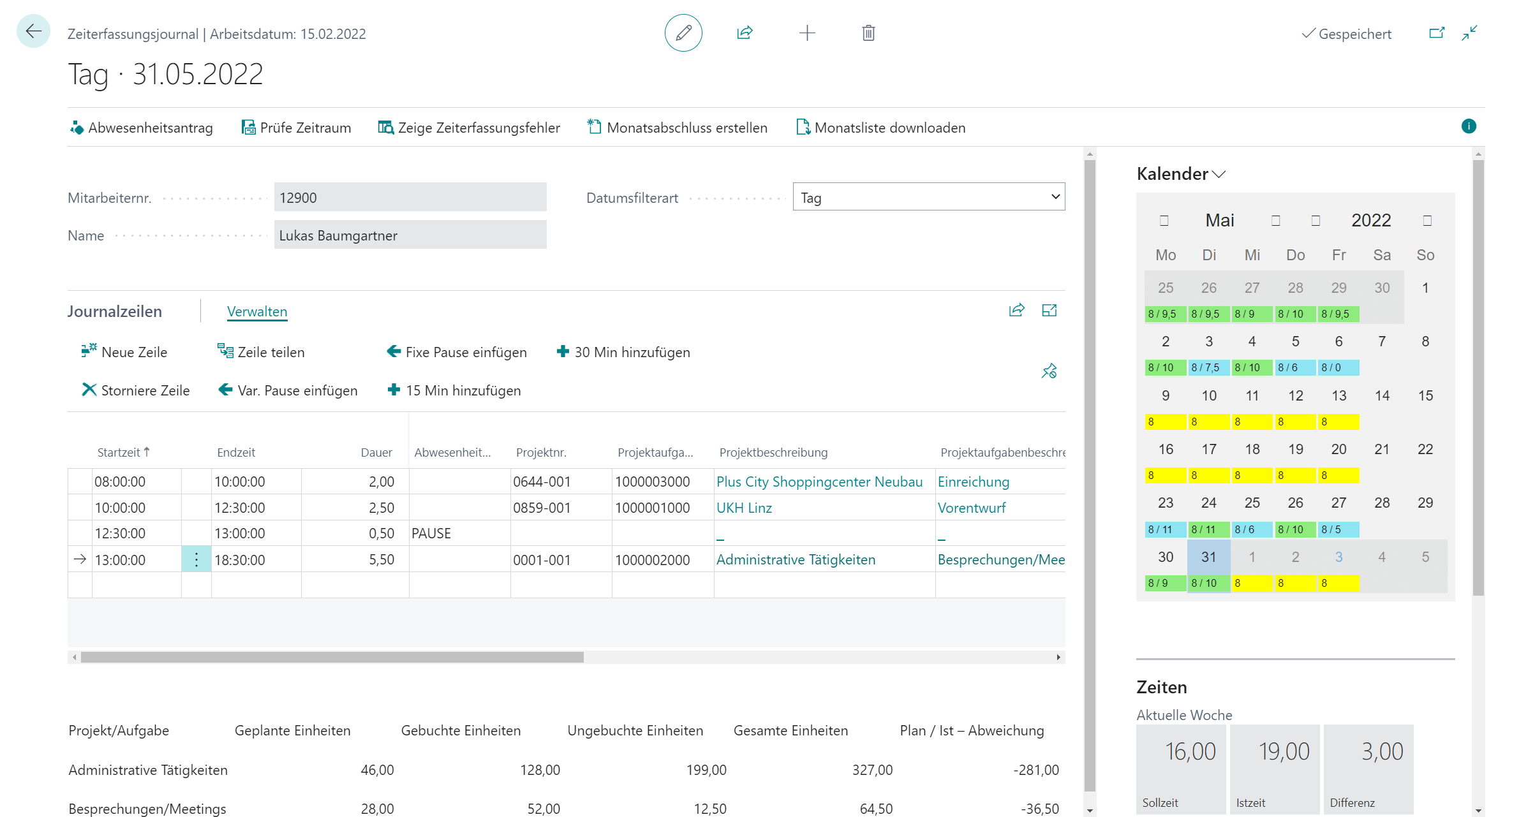Open Vorentwurf task link
Image resolution: width=1528 pixels, height=817 pixels.
(972, 508)
